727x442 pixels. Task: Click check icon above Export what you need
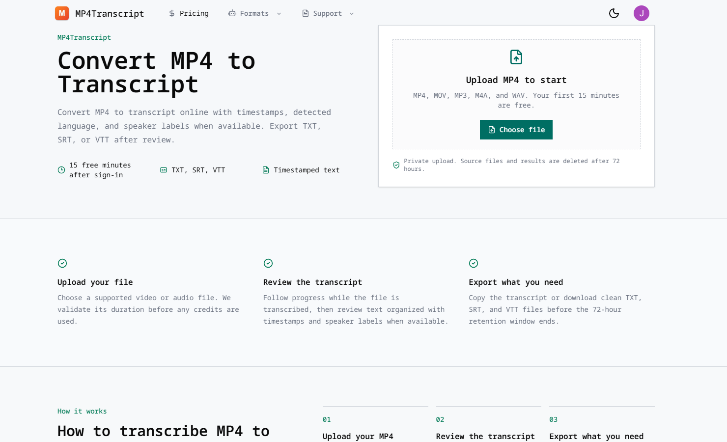(474, 263)
